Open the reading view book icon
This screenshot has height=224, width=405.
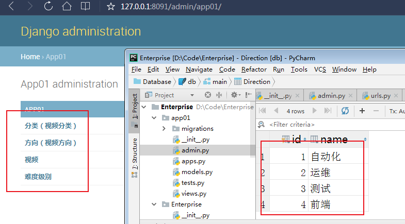tap(85, 6)
